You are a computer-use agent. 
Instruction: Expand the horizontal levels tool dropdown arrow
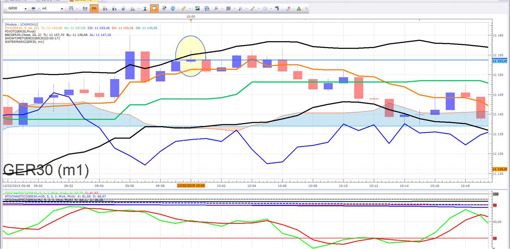point(234,9)
